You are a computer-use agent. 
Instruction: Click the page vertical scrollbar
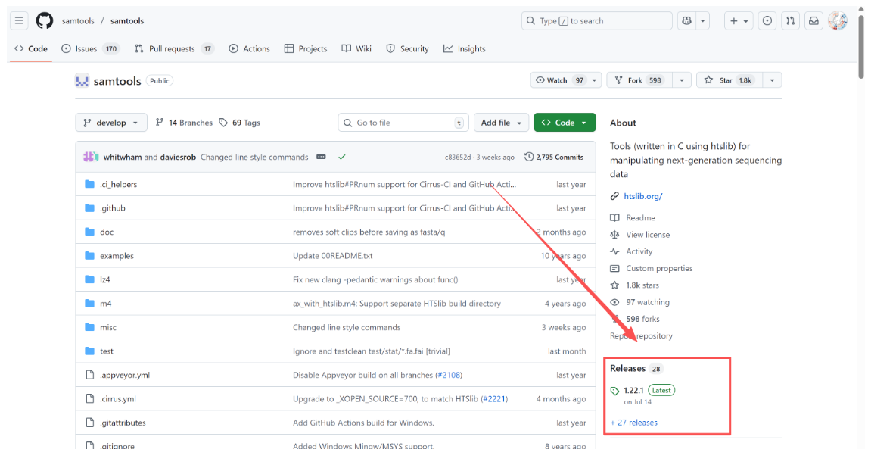[x=861, y=45]
